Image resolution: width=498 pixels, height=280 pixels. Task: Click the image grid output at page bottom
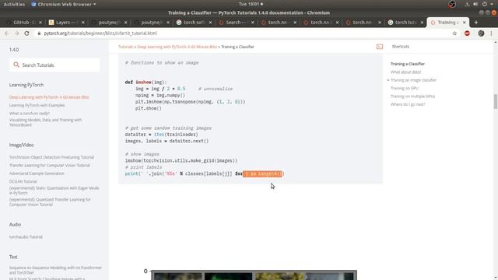click(254, 275)
